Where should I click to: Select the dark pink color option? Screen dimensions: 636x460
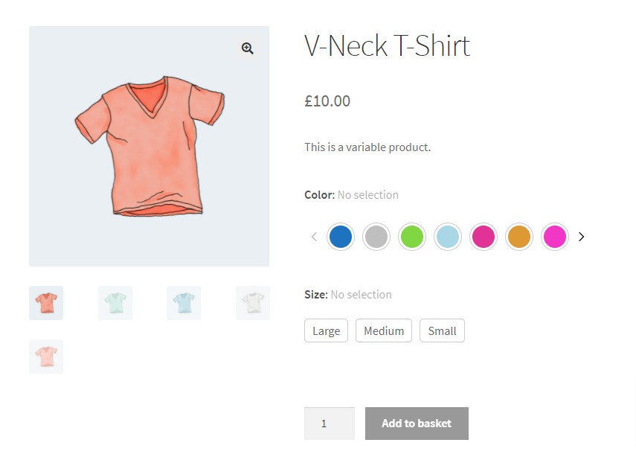484,237
